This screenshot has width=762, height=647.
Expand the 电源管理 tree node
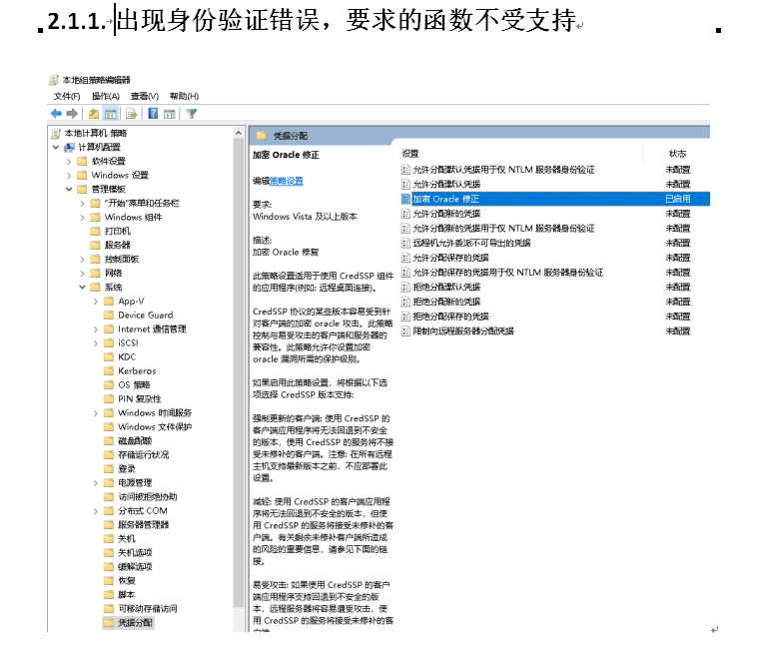click(96, 483)
